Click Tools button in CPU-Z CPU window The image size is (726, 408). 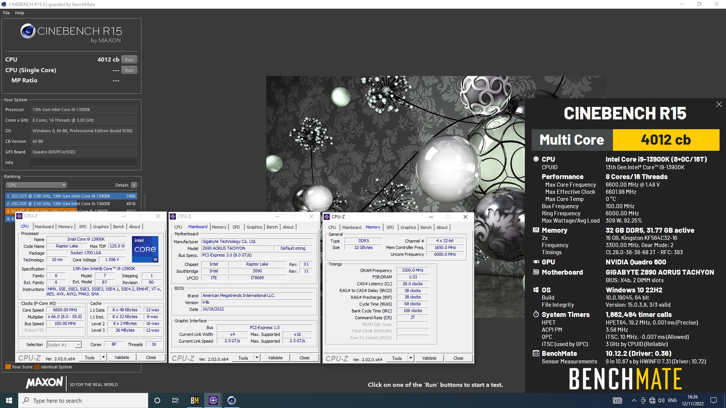[90, 357]
